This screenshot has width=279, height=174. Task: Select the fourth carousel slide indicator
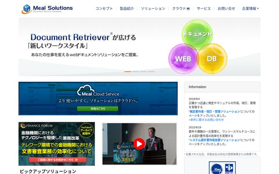click(x=151, y=71)
